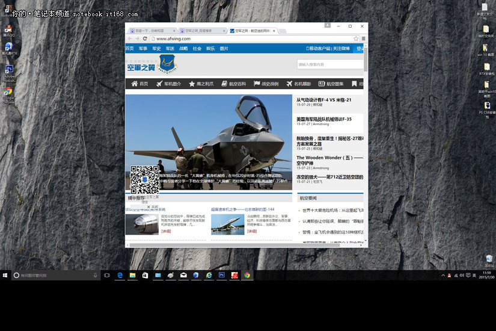
Task: Open Action Center notification icon
Action: 468,276
